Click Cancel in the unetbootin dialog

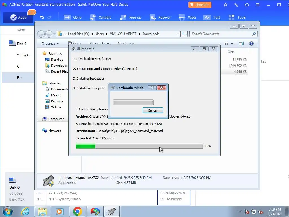(153, 110)
